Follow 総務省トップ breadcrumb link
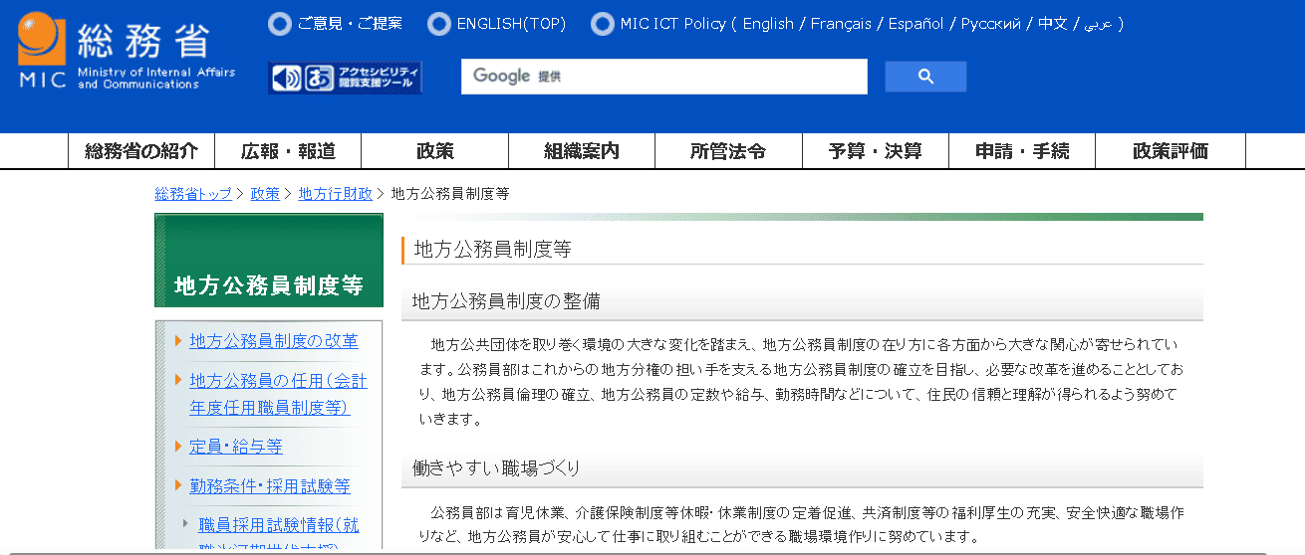1305x555 pixels. tap(193, 194)
